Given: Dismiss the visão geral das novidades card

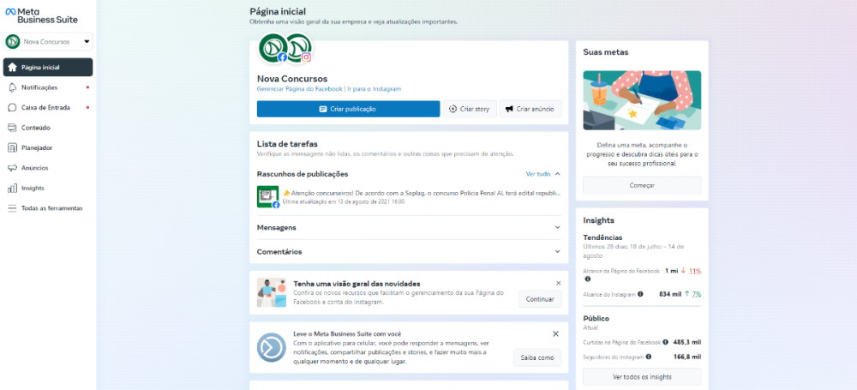Looking at the screenshot, I should [558, 283].
